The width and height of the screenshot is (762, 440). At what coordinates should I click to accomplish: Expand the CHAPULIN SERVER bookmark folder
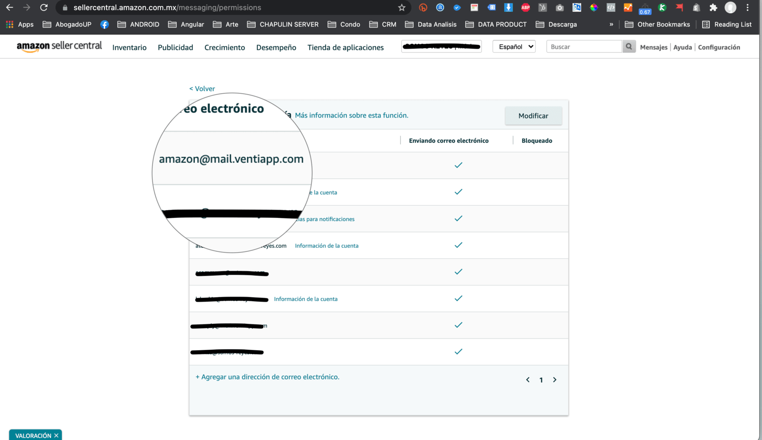click(x=283, y=24)
